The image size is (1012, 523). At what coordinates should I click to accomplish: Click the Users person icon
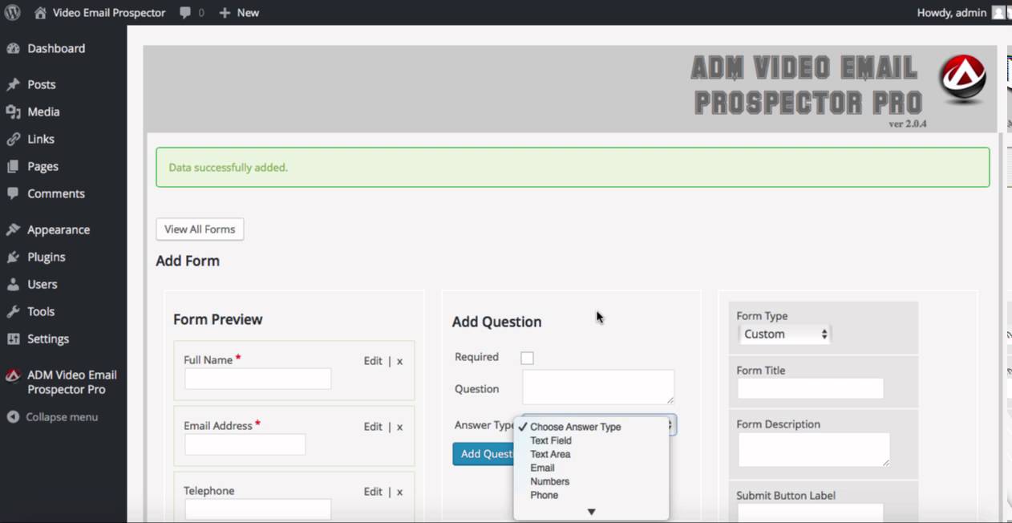coord(13,284)
